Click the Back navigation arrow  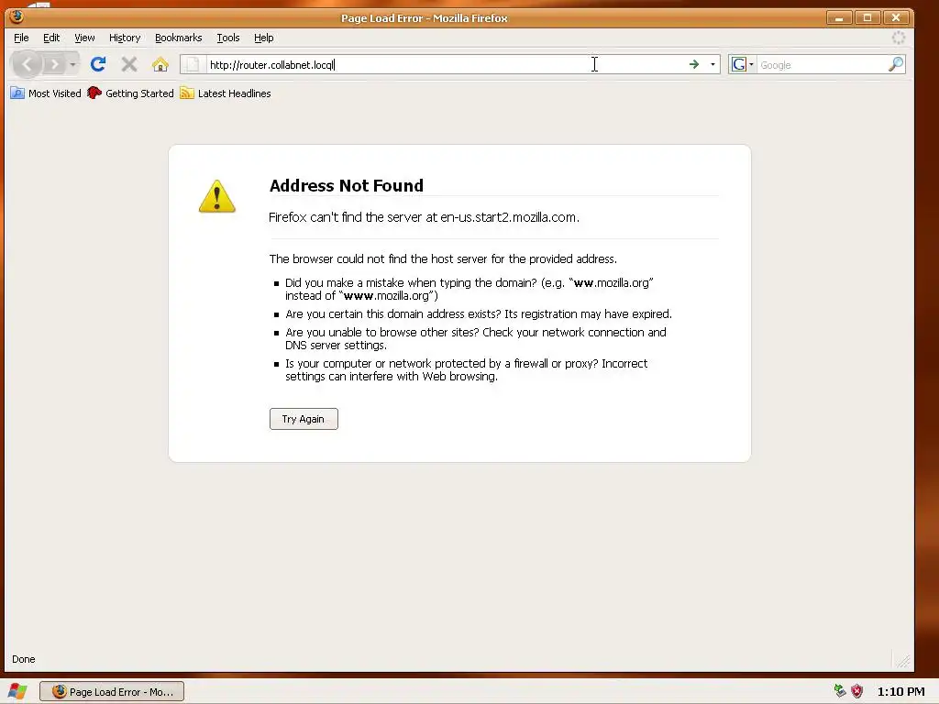tap(27, 64)
